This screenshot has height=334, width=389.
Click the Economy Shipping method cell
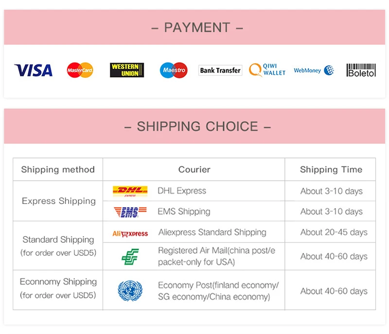(58, 290)
